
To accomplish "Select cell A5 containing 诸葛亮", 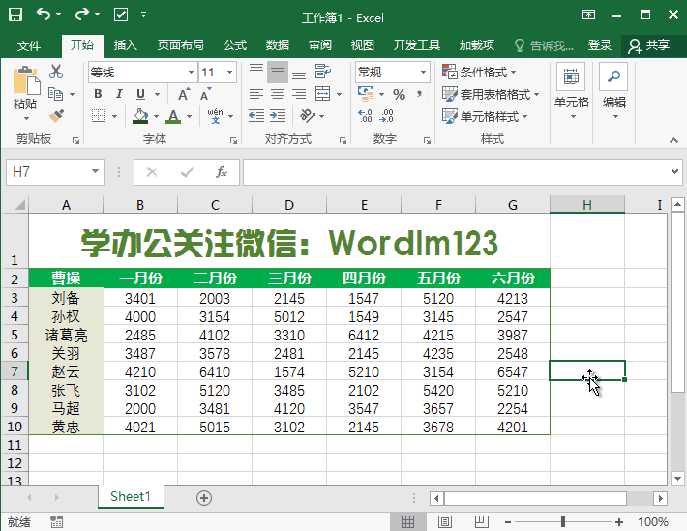I will [x=66, y=336].
